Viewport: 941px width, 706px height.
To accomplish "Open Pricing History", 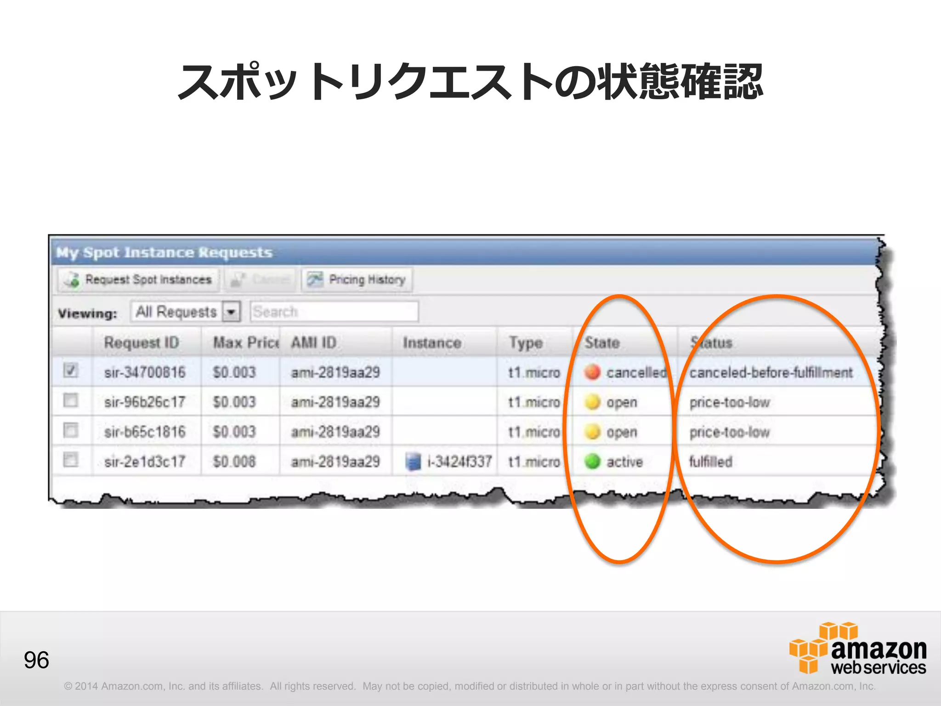I will (x=357, y=279).
